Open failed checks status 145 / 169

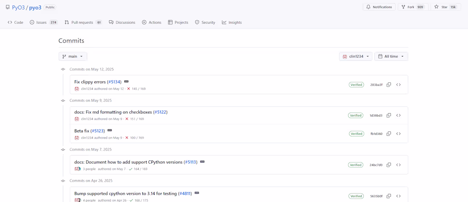click(136, 89)
